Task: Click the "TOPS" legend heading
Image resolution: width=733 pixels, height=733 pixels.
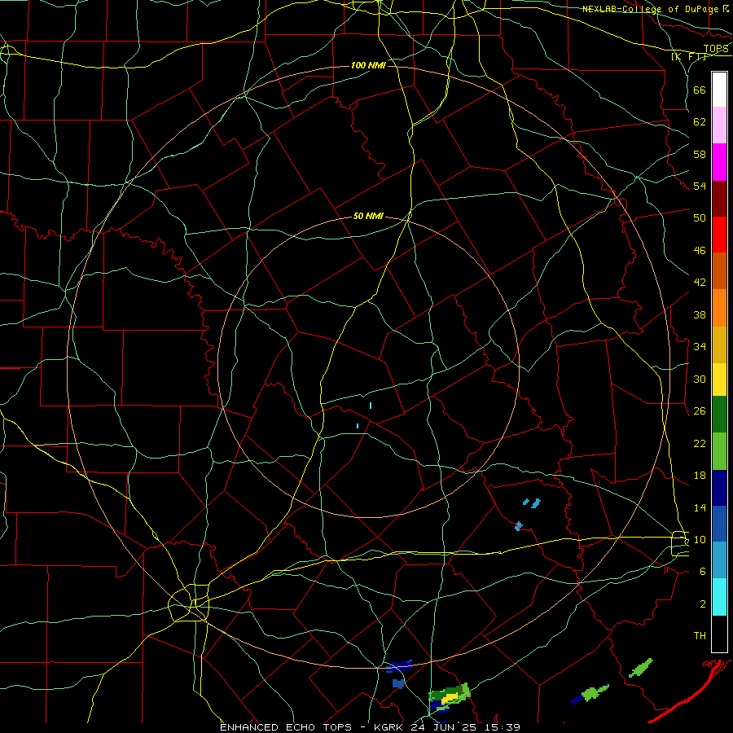Action: pos(716,49)
